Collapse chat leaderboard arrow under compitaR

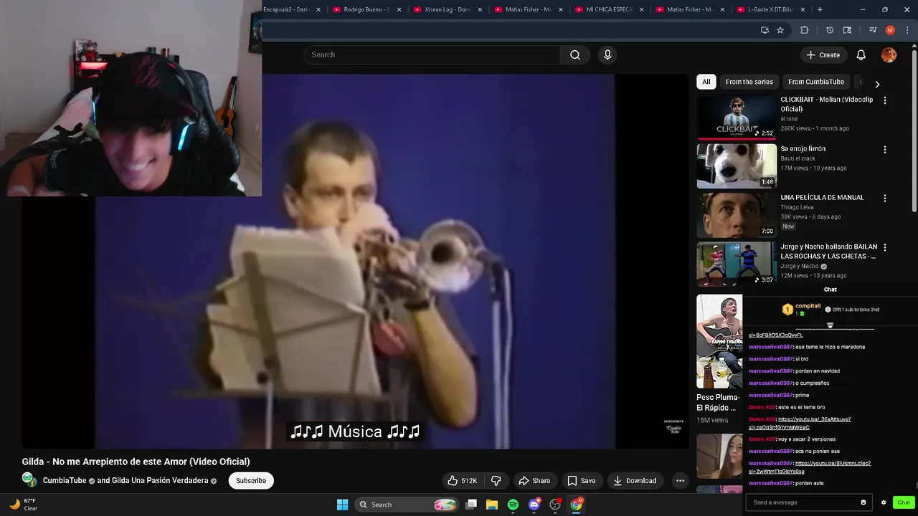(x=831, y=325)
